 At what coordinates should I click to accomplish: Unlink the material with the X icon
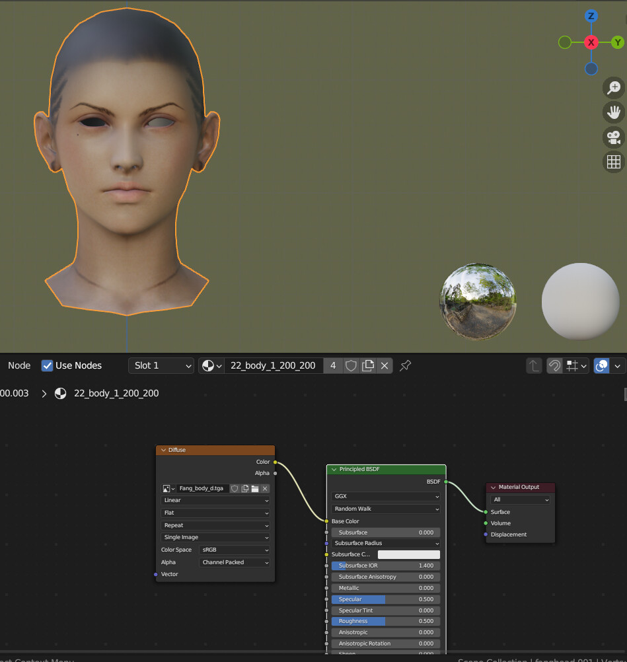tap(385, 365)
